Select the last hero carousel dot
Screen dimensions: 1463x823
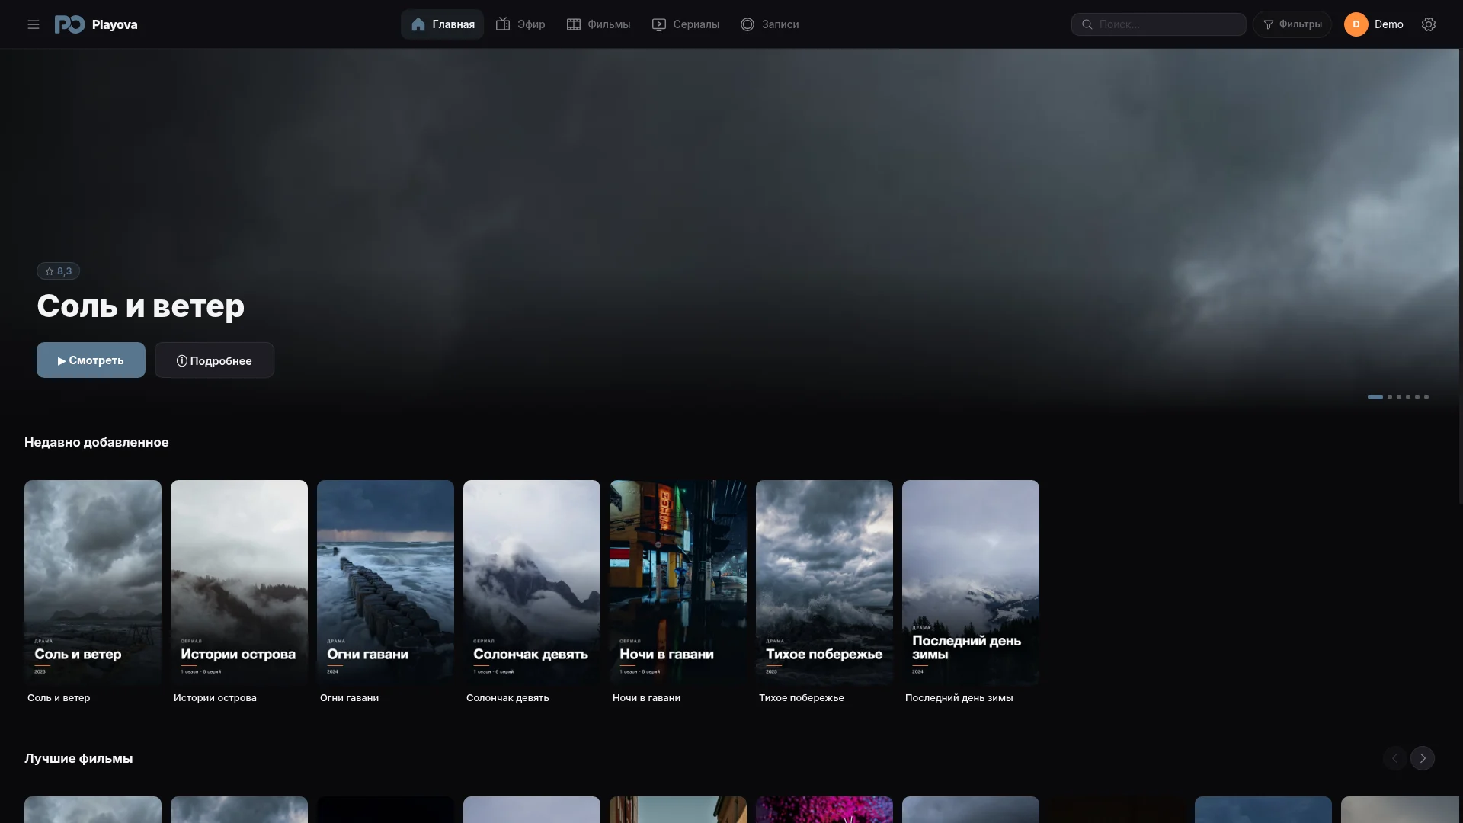pyautogui.click(x=1426, y=397)
